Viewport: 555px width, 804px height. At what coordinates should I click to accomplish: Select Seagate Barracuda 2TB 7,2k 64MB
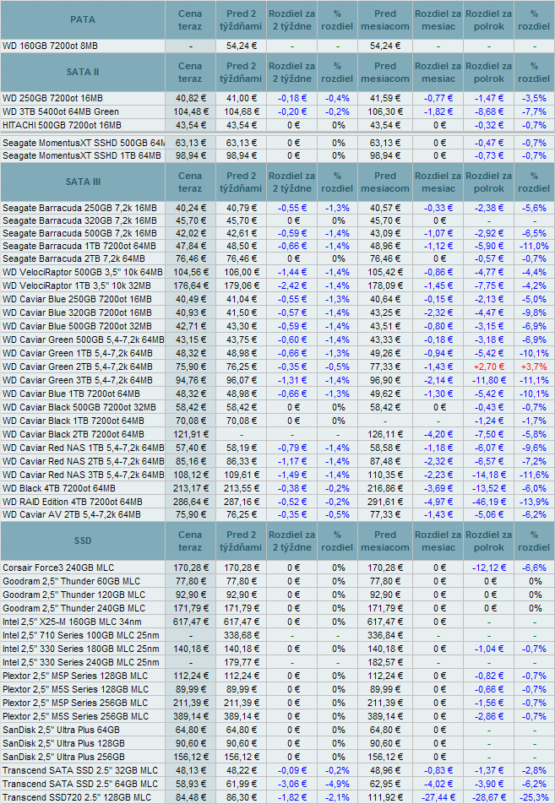(x=73, y=259)
